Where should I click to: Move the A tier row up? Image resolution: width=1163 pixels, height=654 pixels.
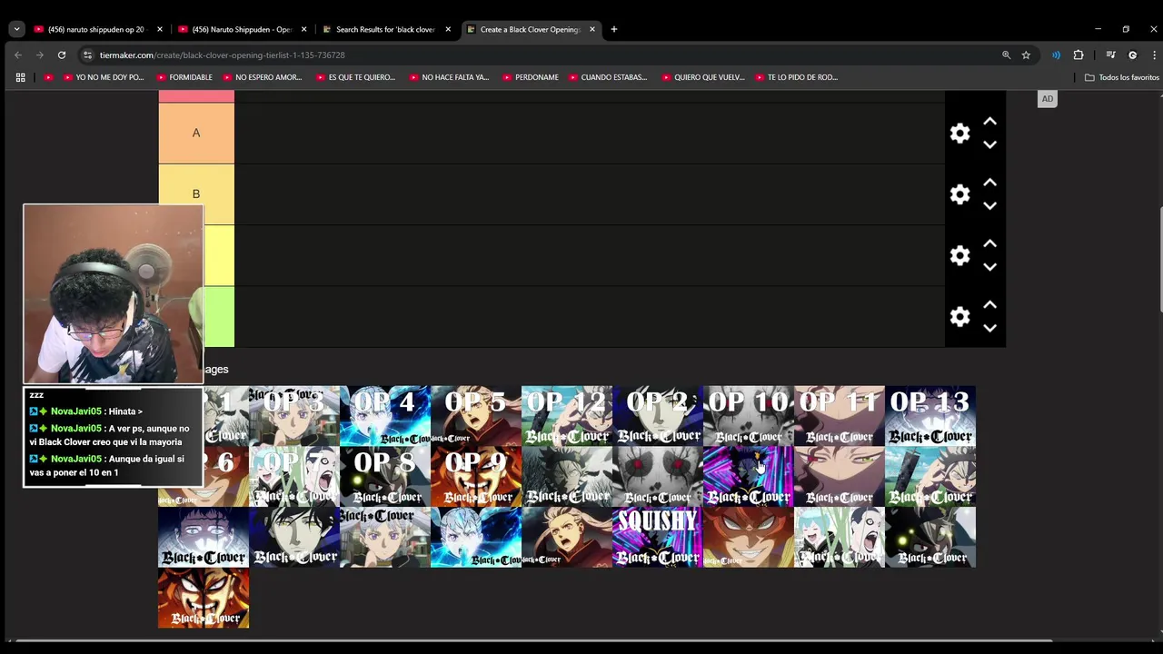tap(989, 122)
